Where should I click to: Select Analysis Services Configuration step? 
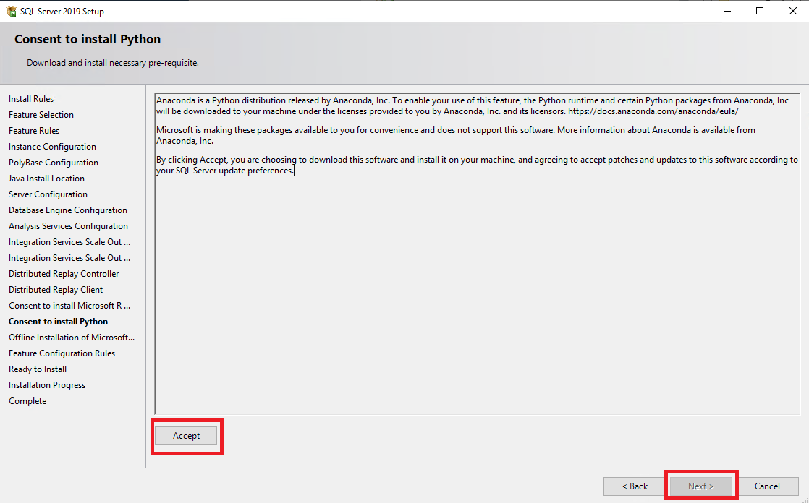(68, 226)
